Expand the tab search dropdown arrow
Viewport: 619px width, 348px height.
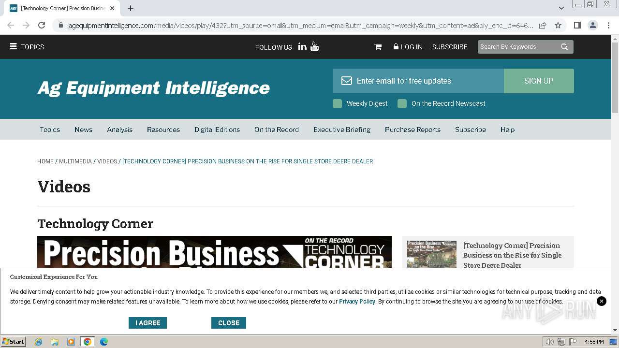coord(561,8)
